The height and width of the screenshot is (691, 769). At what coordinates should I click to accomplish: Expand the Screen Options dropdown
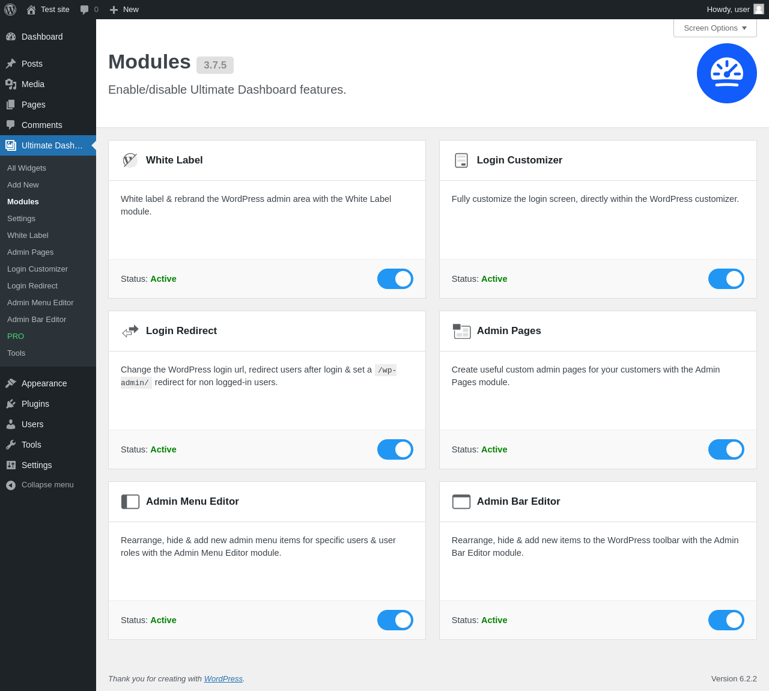715,28
